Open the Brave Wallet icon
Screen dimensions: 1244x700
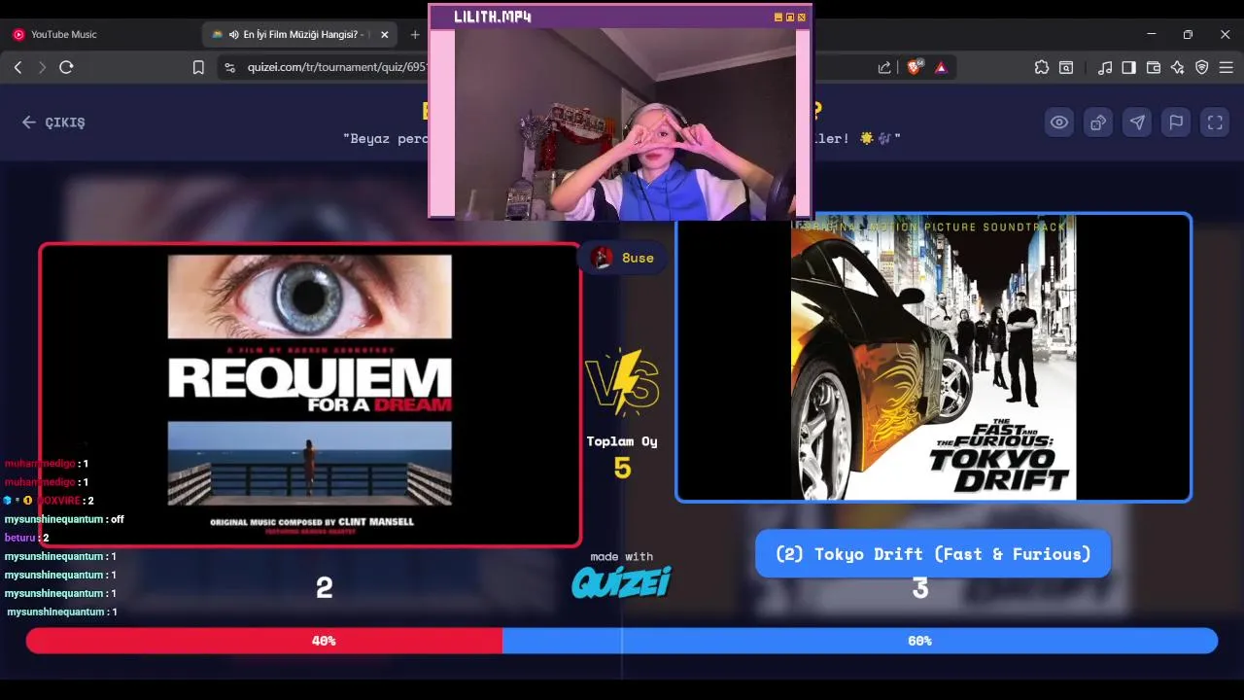[1154, 67]
